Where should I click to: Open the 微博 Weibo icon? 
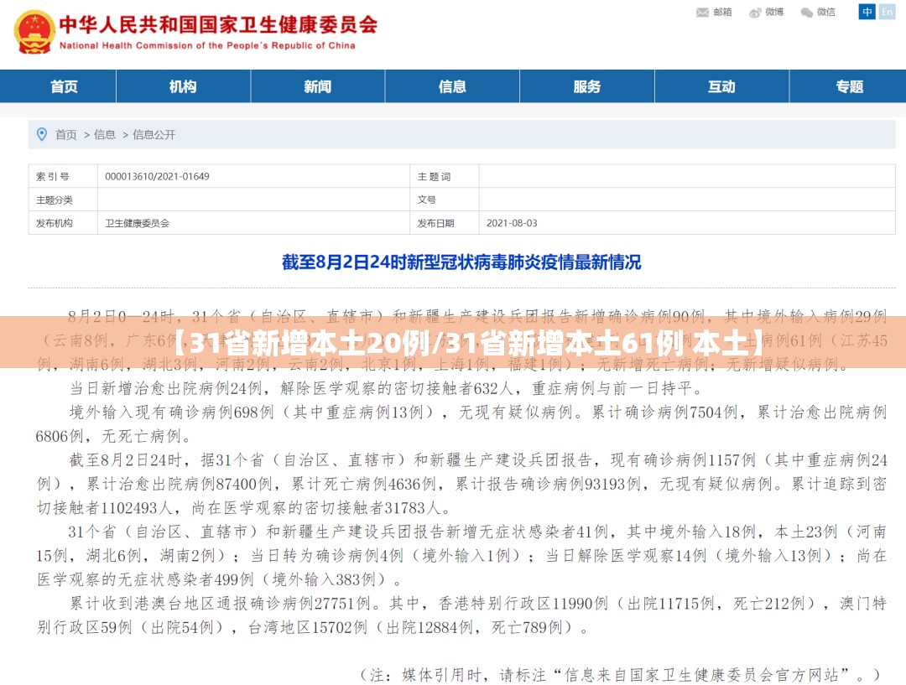click(755, 13)
